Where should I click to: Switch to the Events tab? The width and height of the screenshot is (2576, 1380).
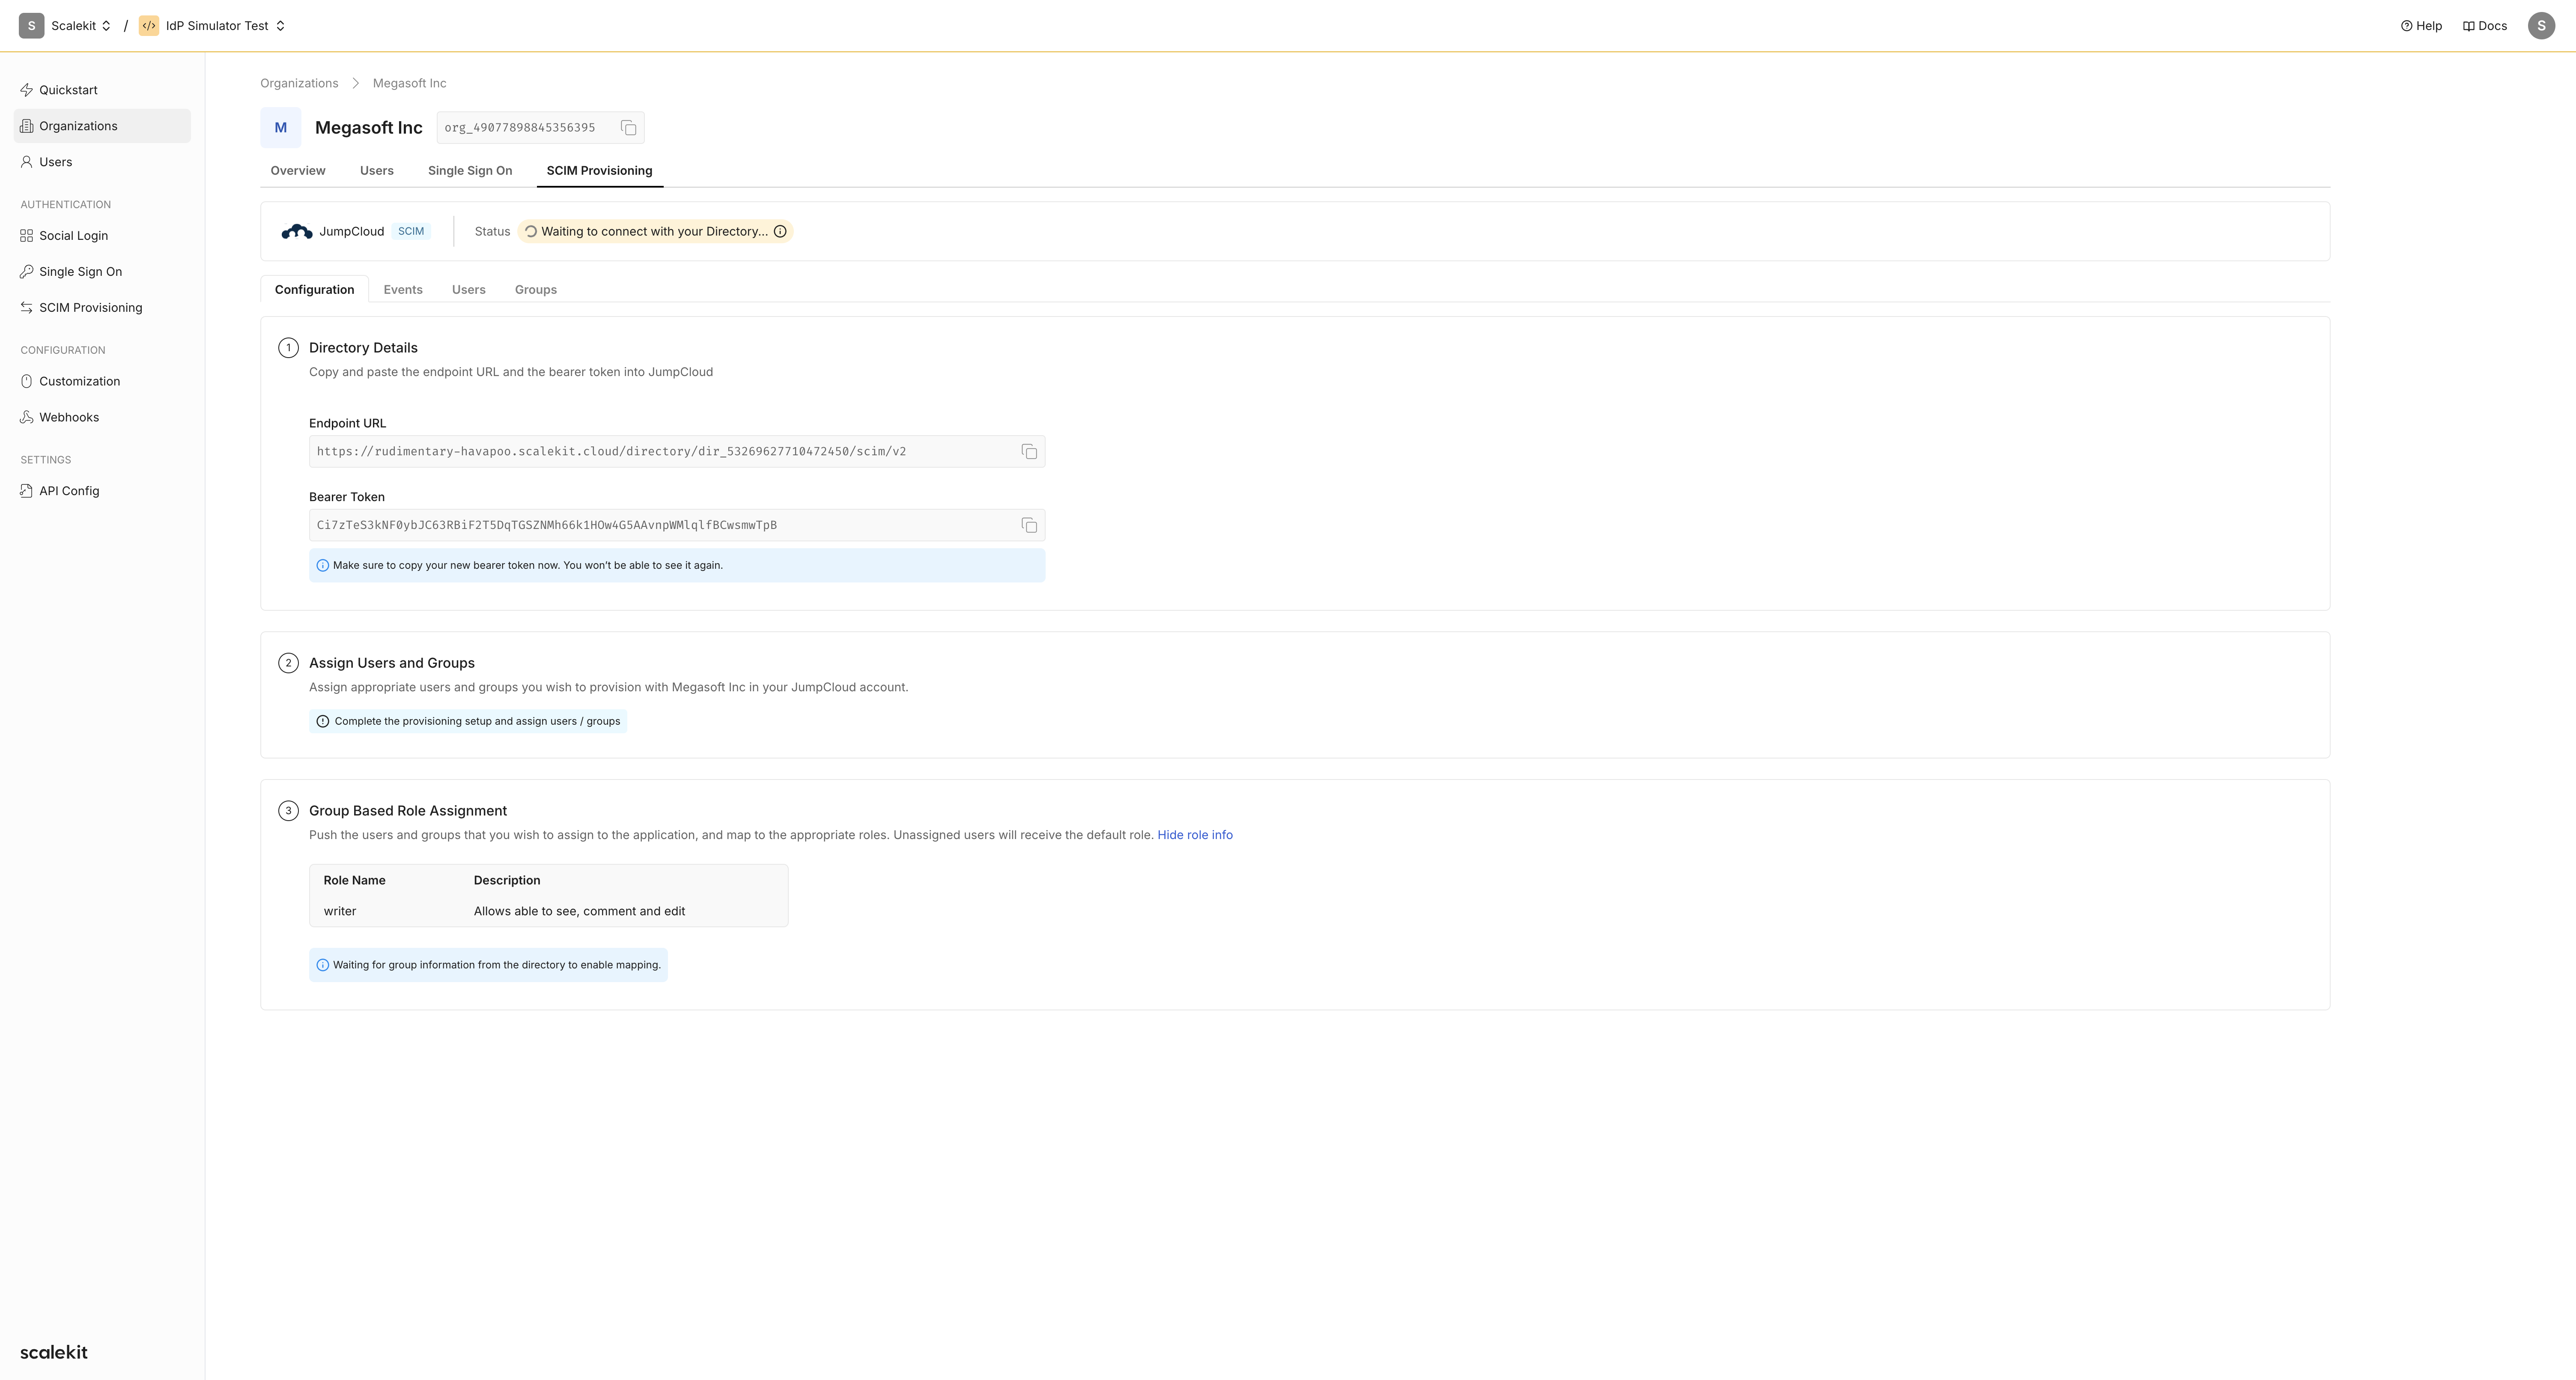403,290
